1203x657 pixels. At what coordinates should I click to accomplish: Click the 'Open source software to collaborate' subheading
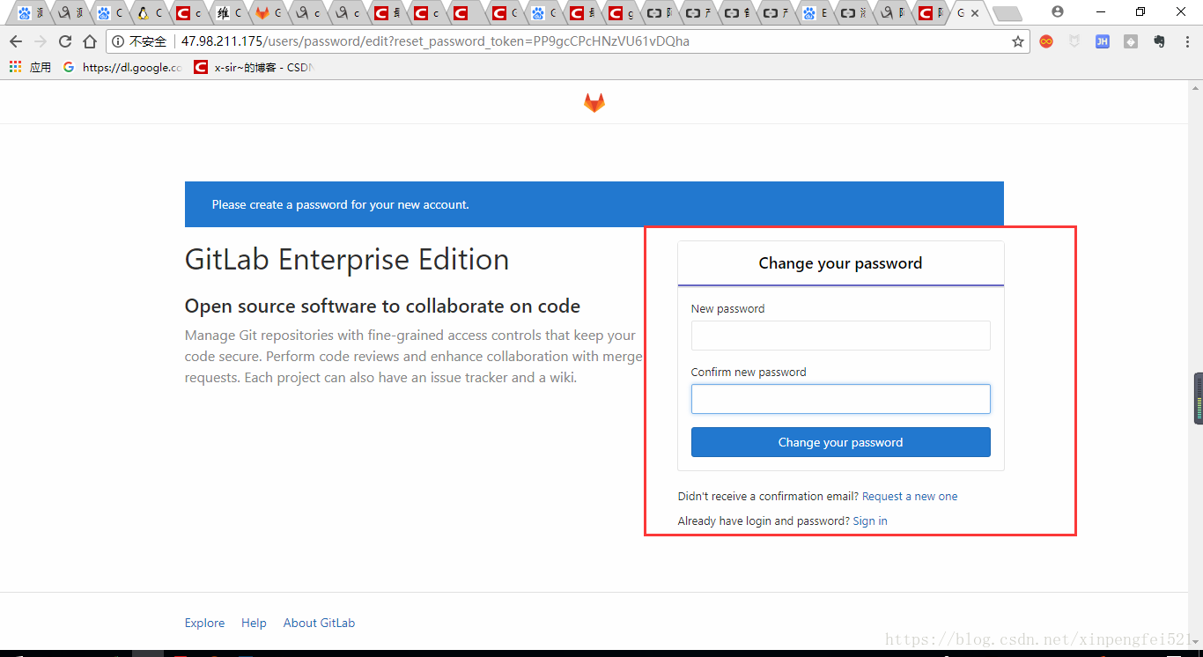(382, 306)
